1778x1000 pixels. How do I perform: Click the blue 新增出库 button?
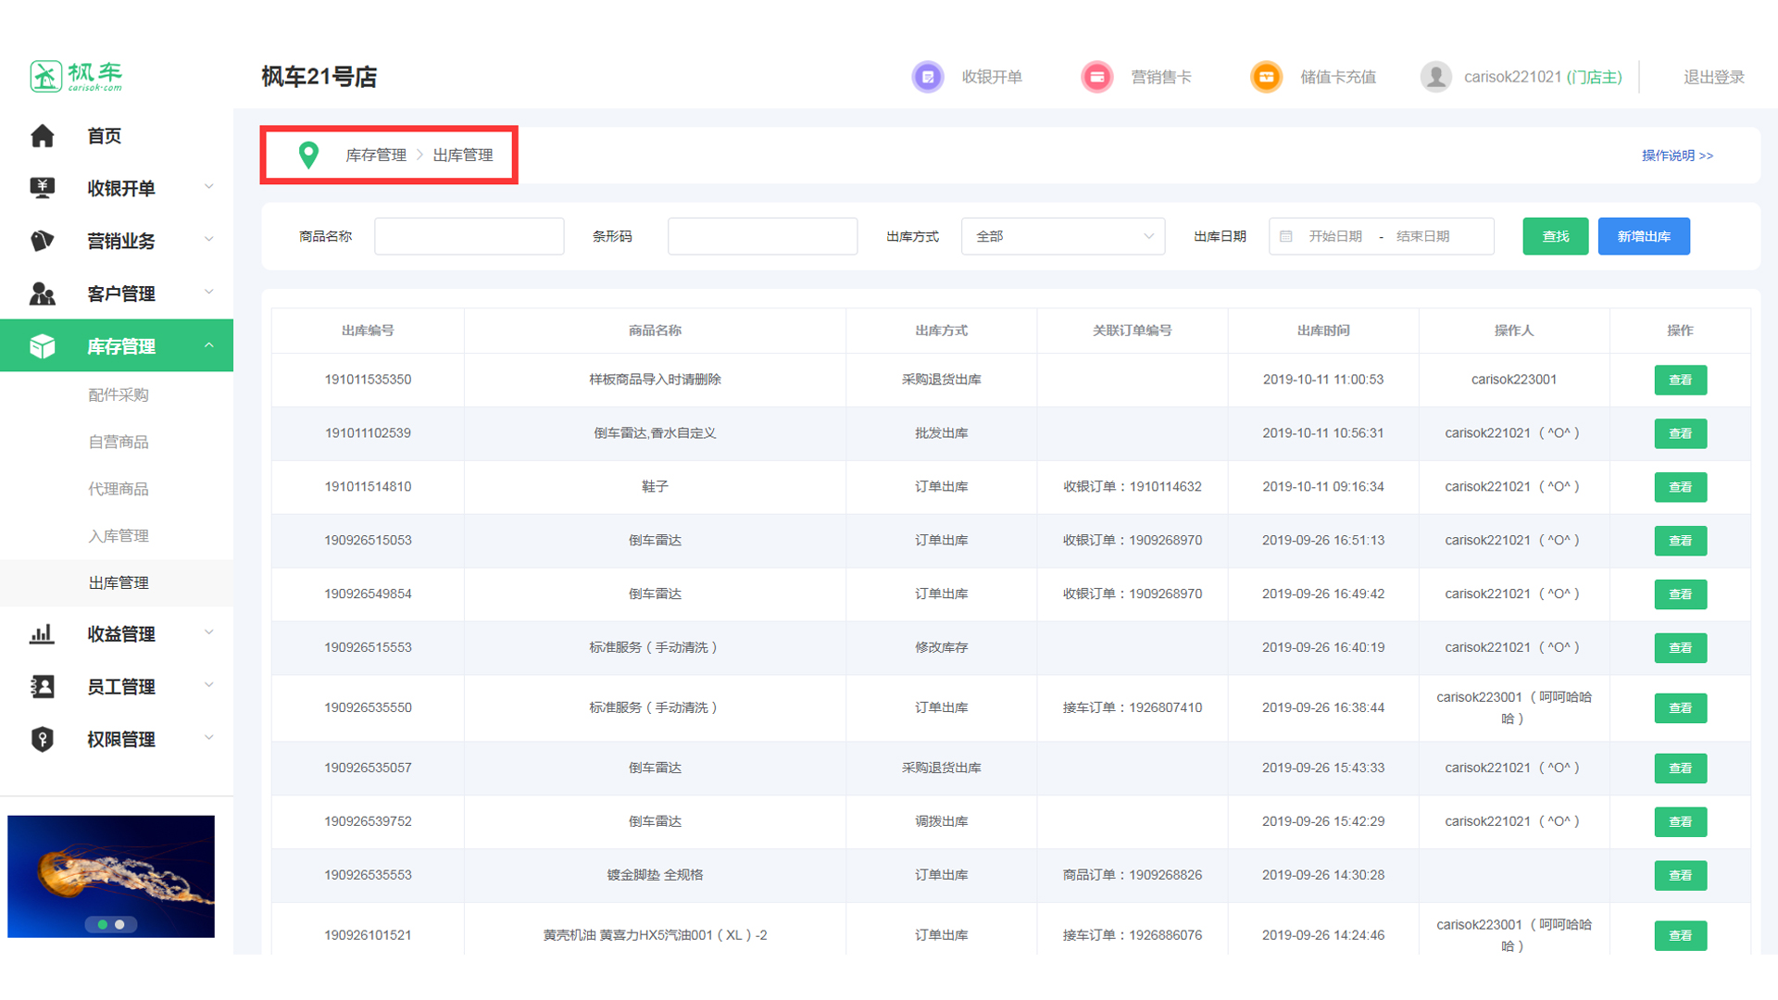1644,236
